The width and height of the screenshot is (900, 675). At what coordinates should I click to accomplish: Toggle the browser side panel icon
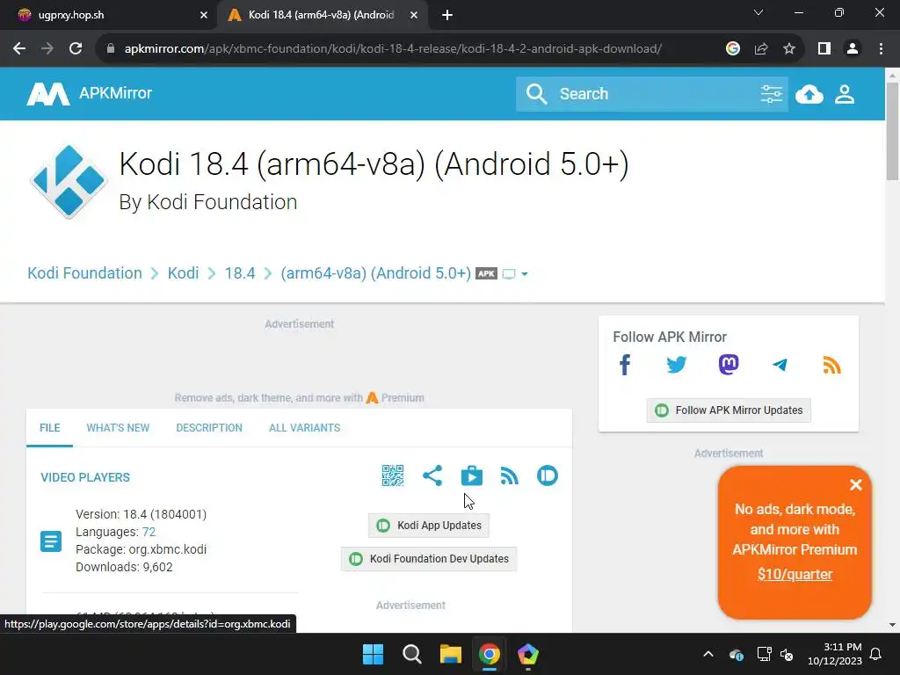824,49
